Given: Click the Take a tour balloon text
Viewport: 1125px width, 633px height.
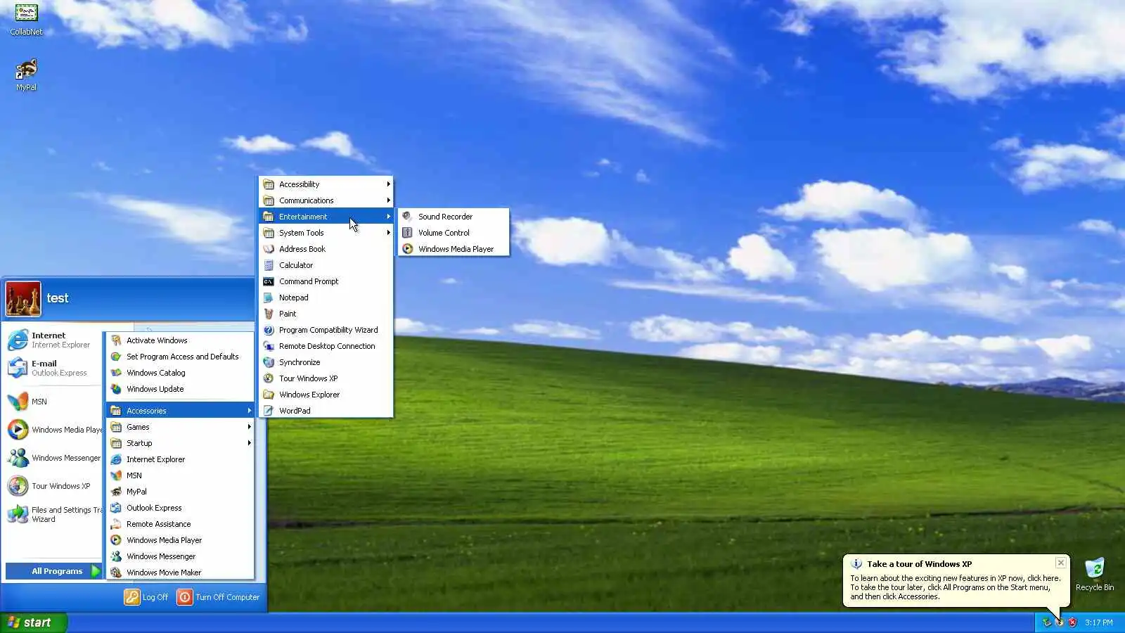Looking at the screenshot, I should [x=955, y=587].
